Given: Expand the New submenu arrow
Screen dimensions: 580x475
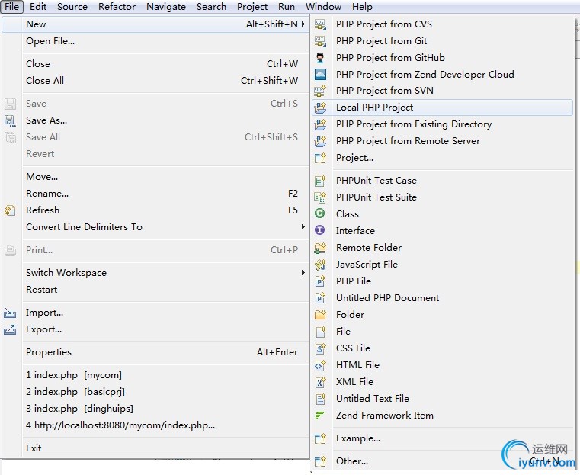Looking at the screenshot, I should 303,24.
